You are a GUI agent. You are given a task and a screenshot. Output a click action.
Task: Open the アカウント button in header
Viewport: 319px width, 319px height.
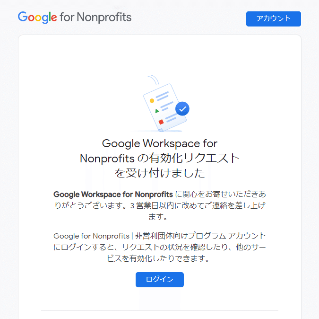click(x=274, y=19)
